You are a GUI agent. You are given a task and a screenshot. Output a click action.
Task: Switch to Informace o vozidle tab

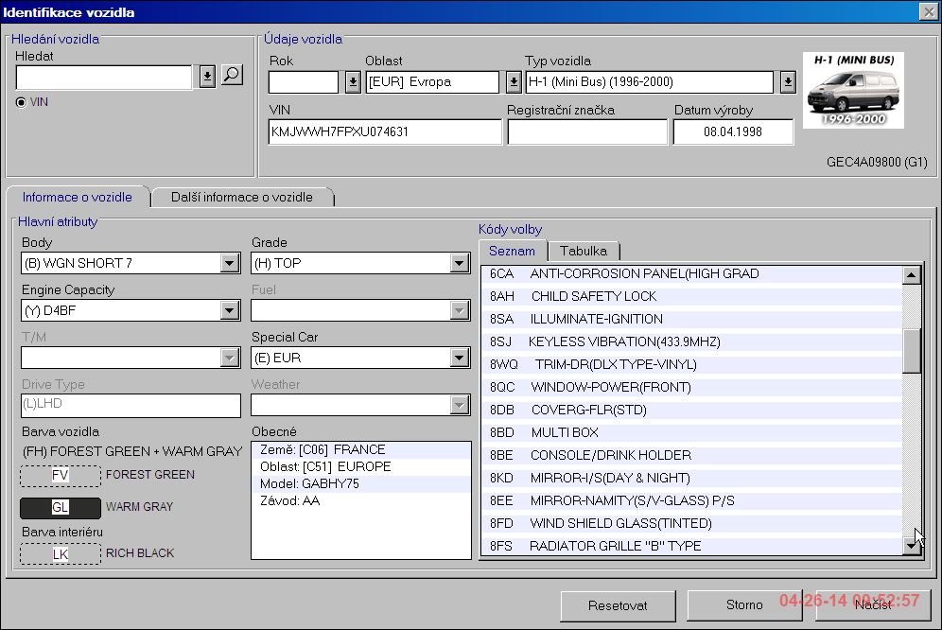pyautogui.click(x=77, y=197)
